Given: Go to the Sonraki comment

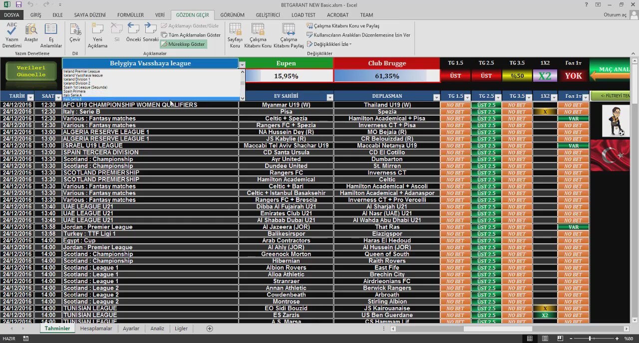Looking at the screenshot, I should [150, 32].
